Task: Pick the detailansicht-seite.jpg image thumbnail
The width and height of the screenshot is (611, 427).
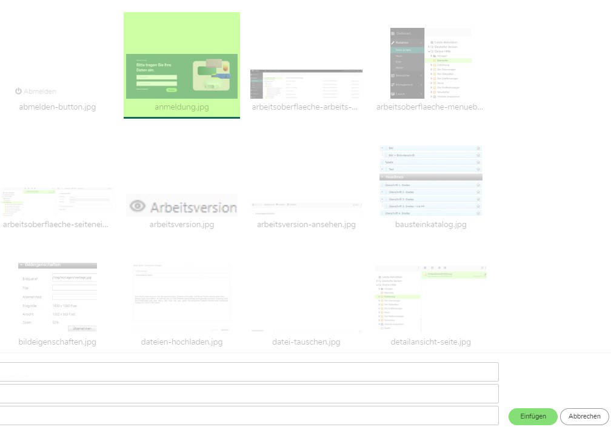Action: [430, 298]
